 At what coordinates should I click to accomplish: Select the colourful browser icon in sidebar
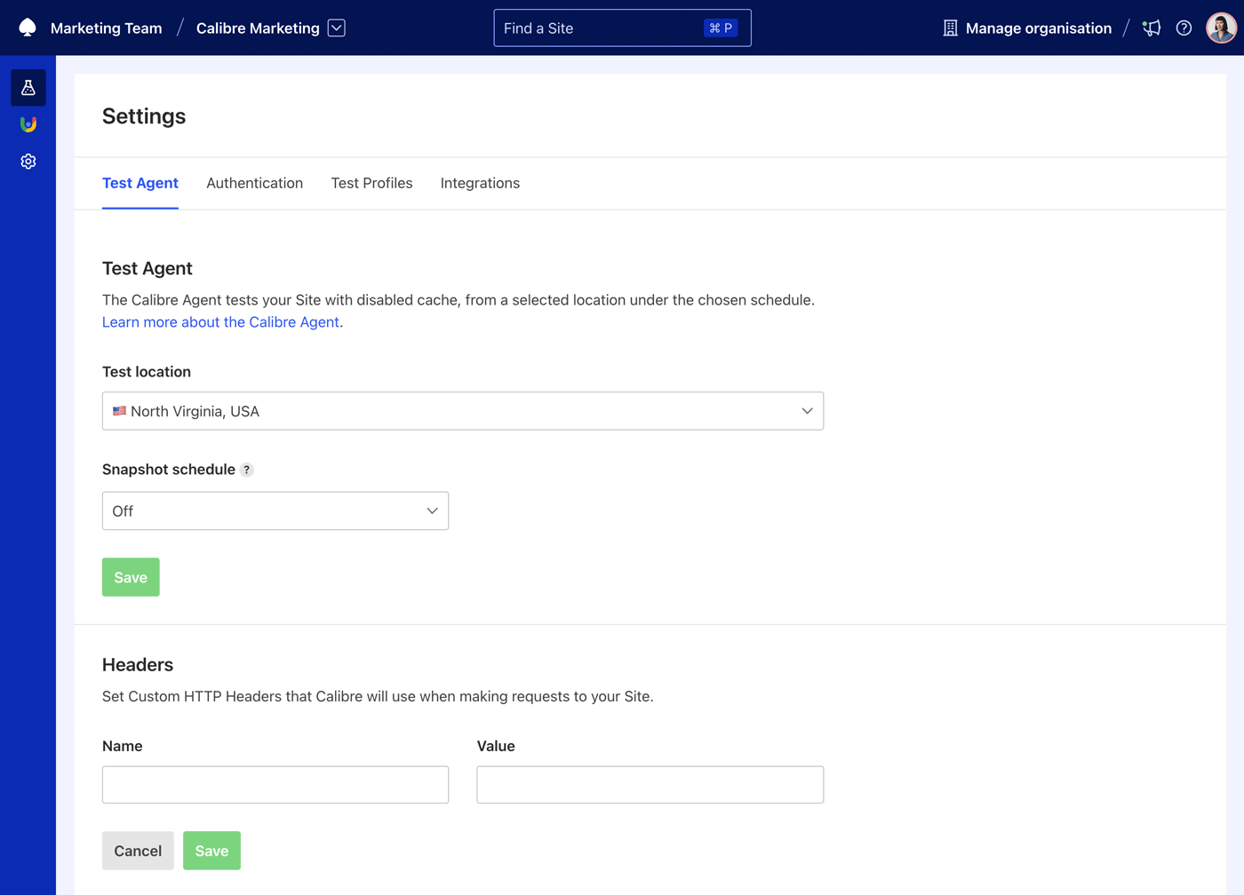coord(28,124)
